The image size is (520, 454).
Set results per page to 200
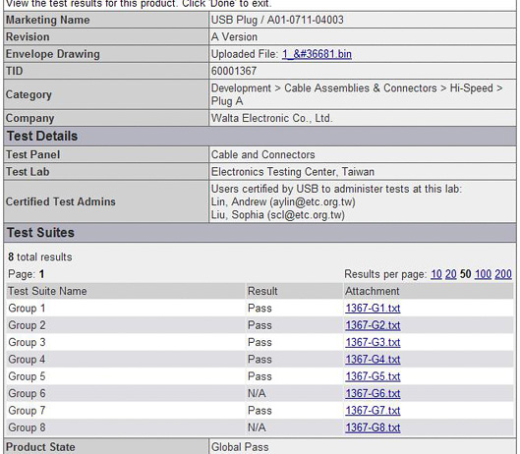[x=503, y=274]
